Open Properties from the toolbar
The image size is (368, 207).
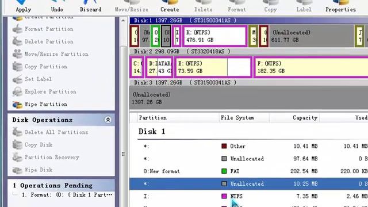(x=340, y=6)
